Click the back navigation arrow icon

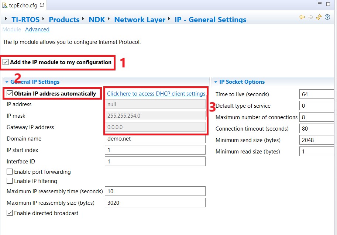coord(302,17)
